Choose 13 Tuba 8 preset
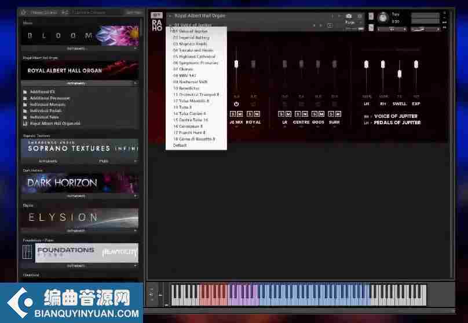Screen dimensions: 468x323 [x=196, y=107]
